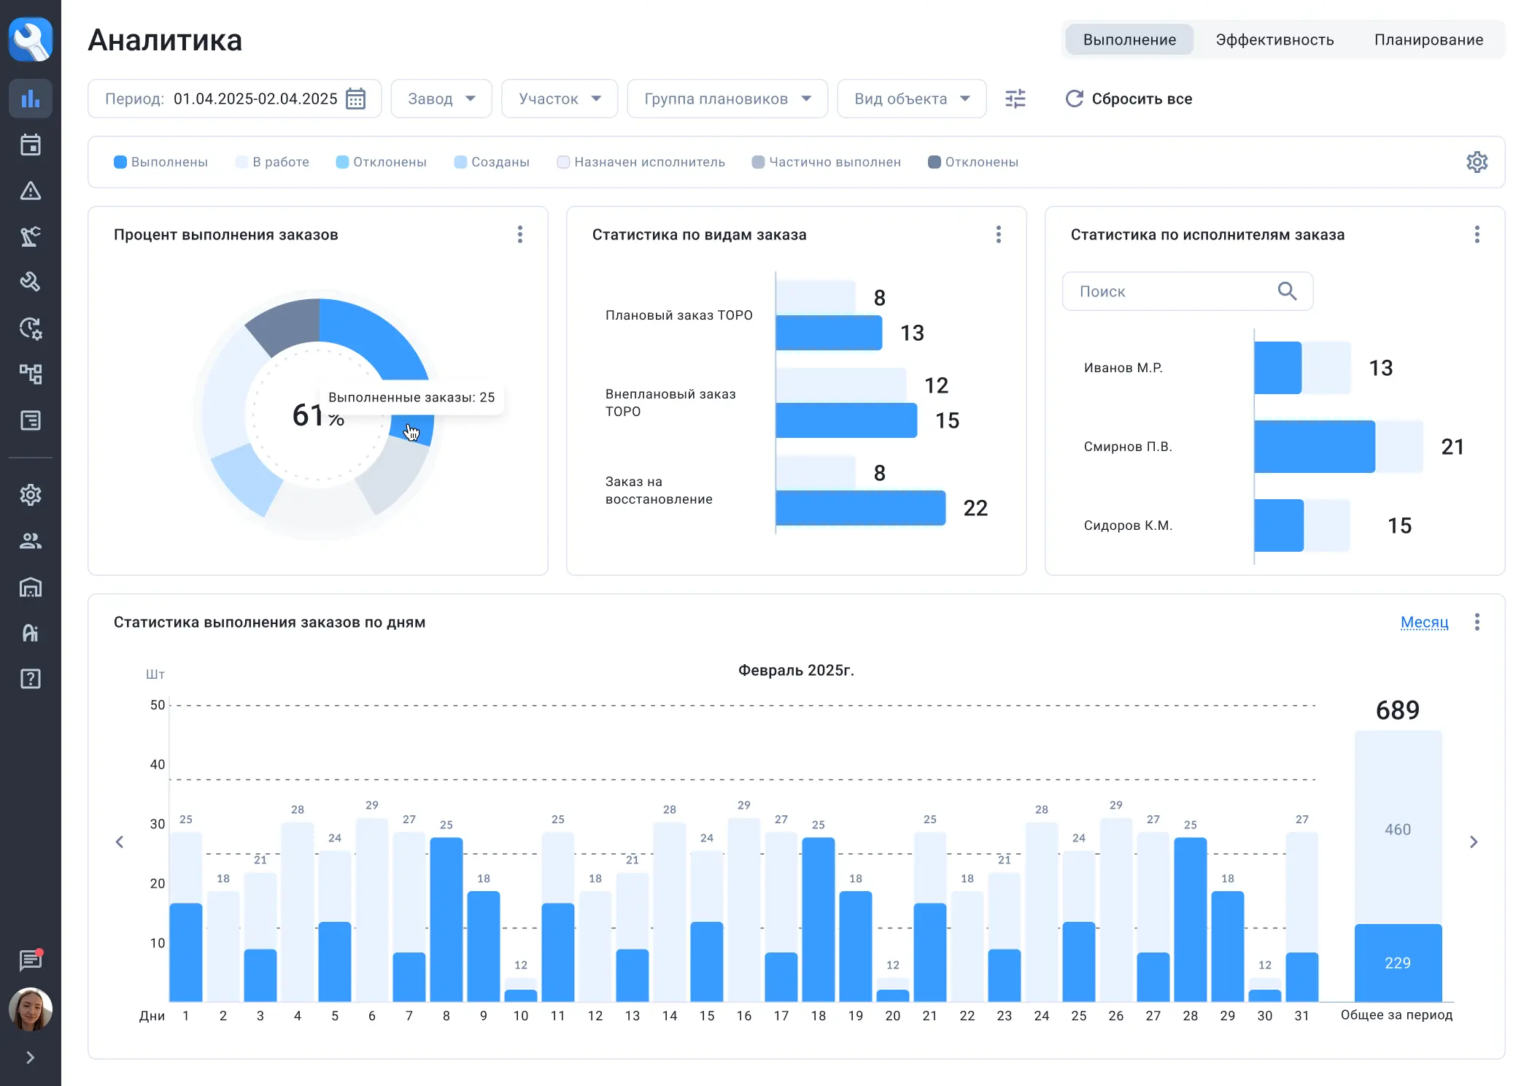1532x1086 pixels.
Task: Click the 'Поиск' executor search field
Action: (1175, 292)
